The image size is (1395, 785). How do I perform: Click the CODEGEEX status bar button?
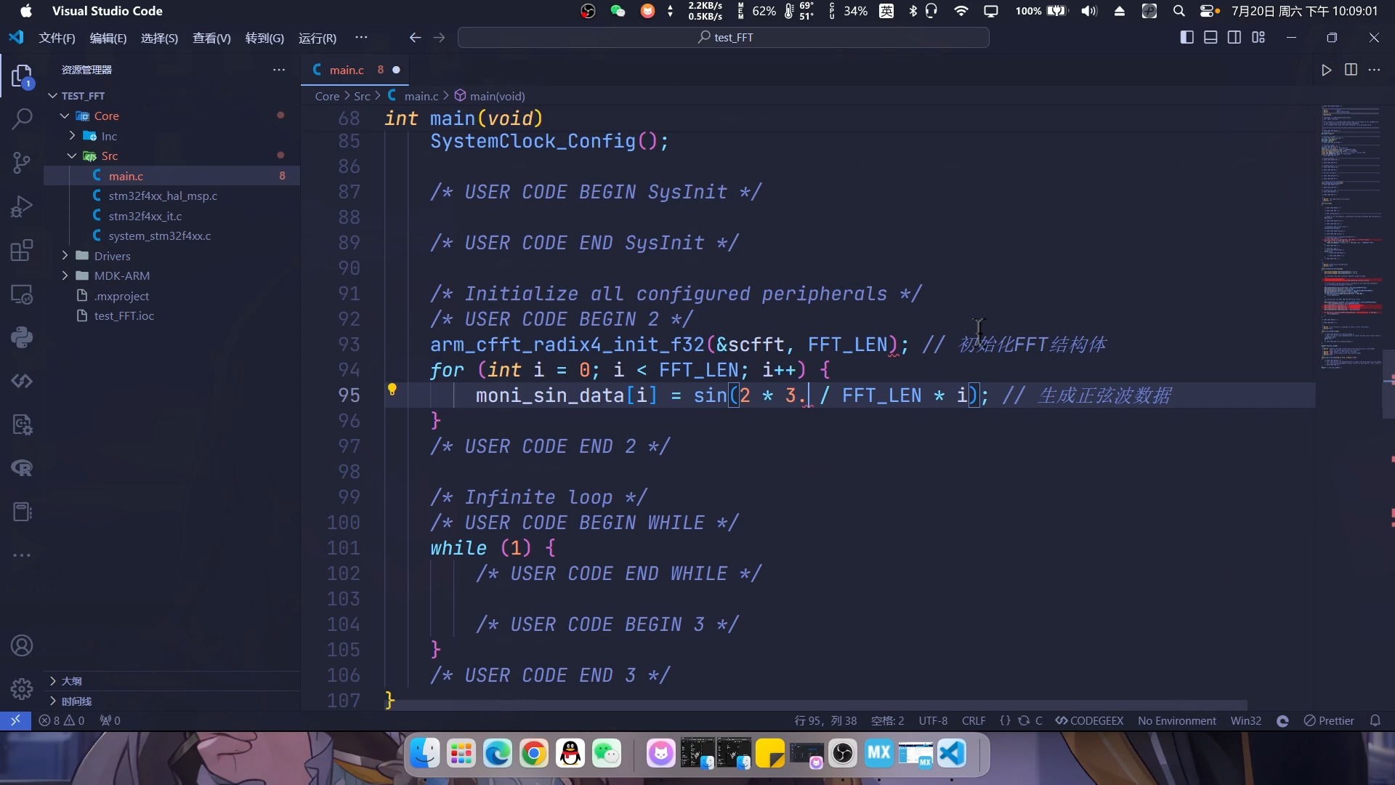1089,720
